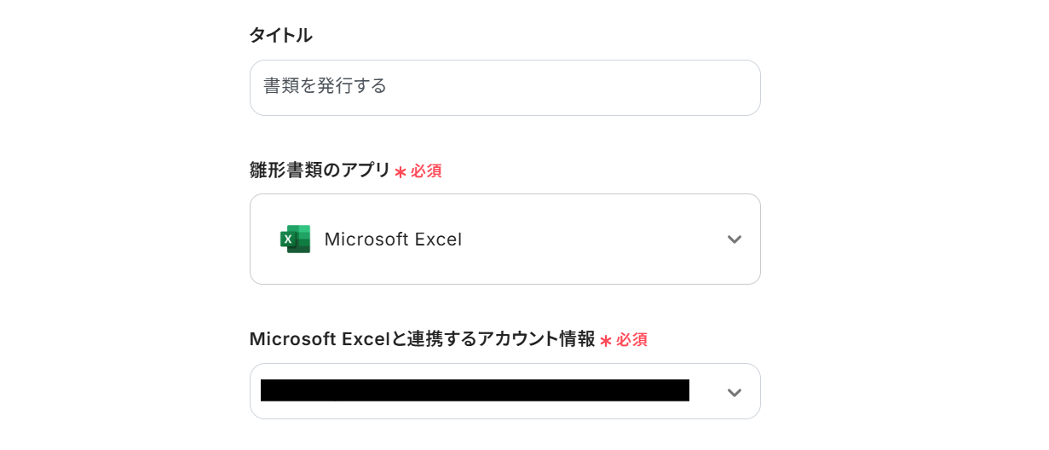Click the Microsoft Excelと連携するアカウント情報 label
The width and height of the screenshot is (1049, 450).
tap(422, 339)
